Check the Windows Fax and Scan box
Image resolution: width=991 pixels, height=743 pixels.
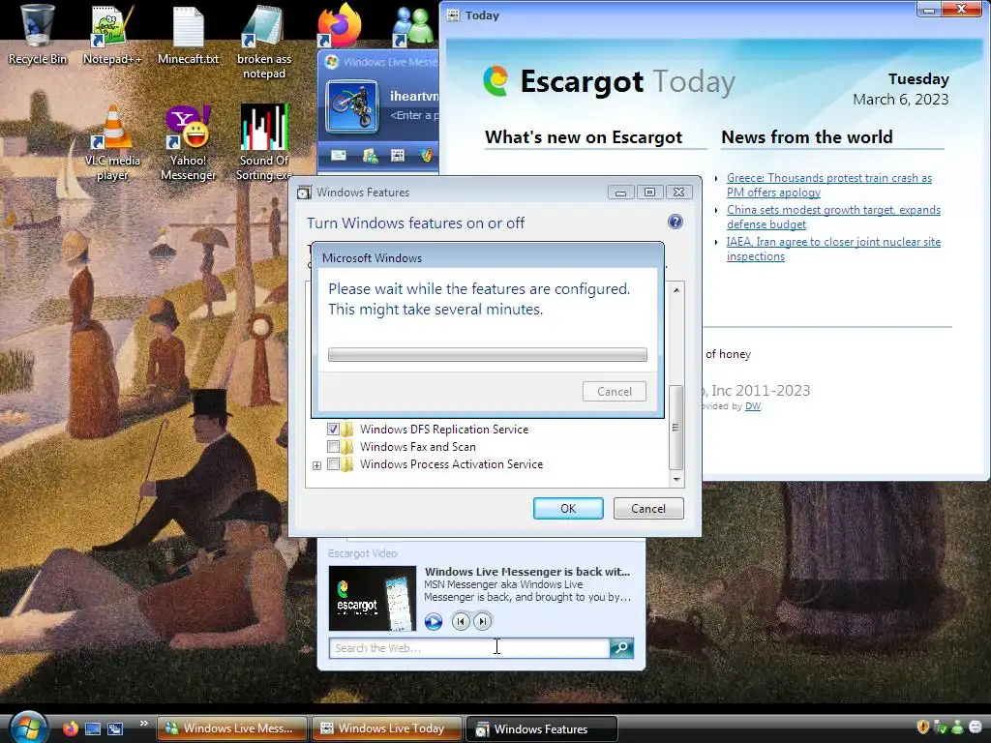333,447
